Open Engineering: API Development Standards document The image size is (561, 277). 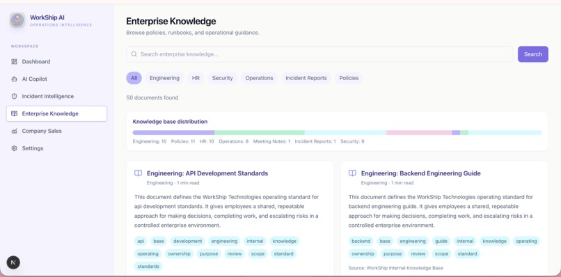207,173
